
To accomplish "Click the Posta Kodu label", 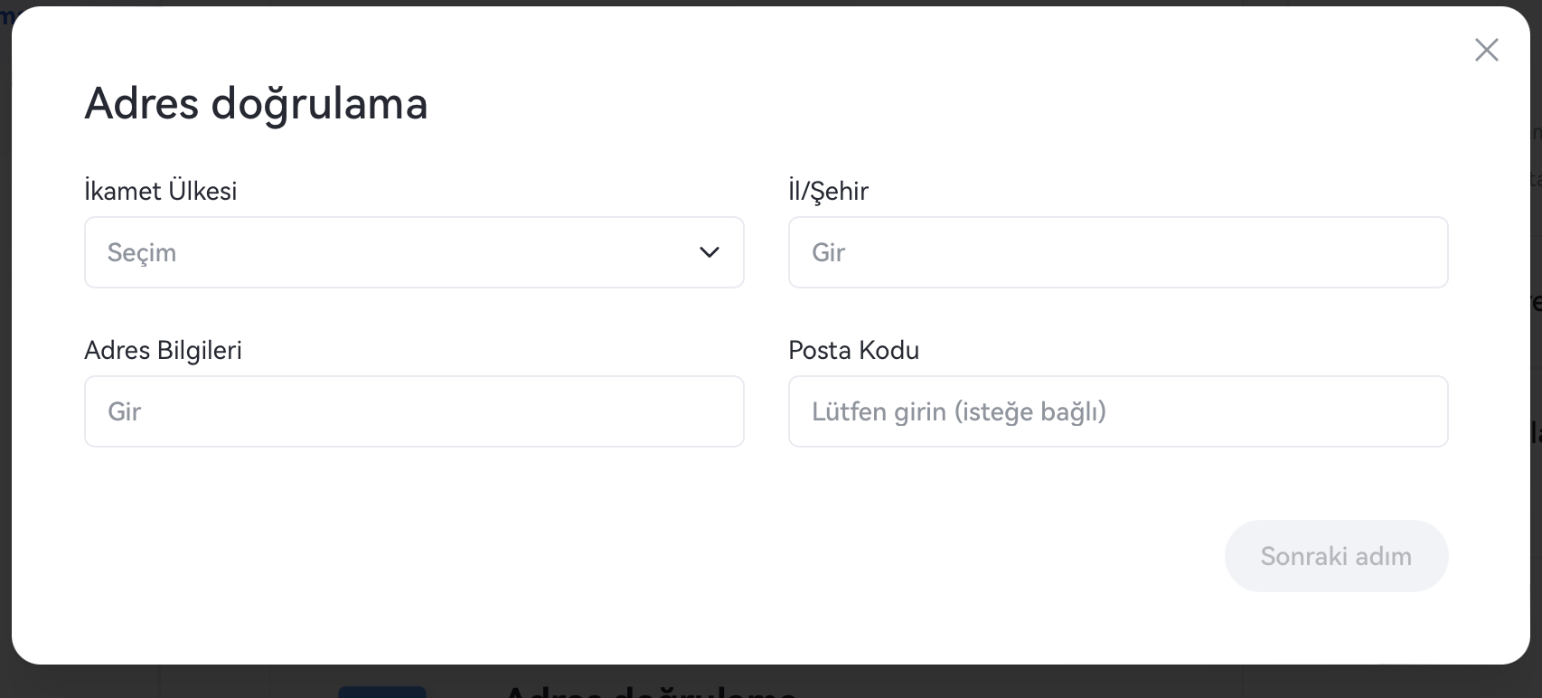I will click(853, 350).
